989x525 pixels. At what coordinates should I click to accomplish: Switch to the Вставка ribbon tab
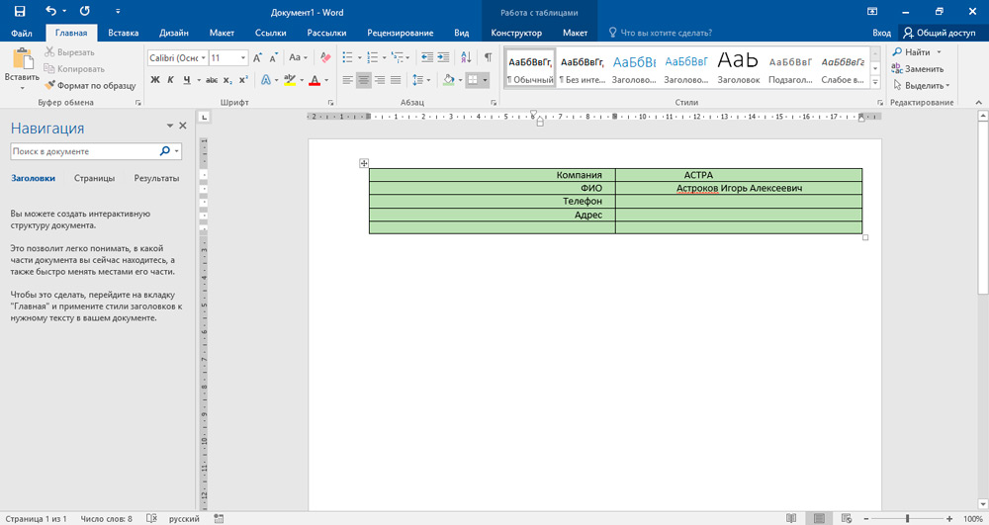pos(123,33)
